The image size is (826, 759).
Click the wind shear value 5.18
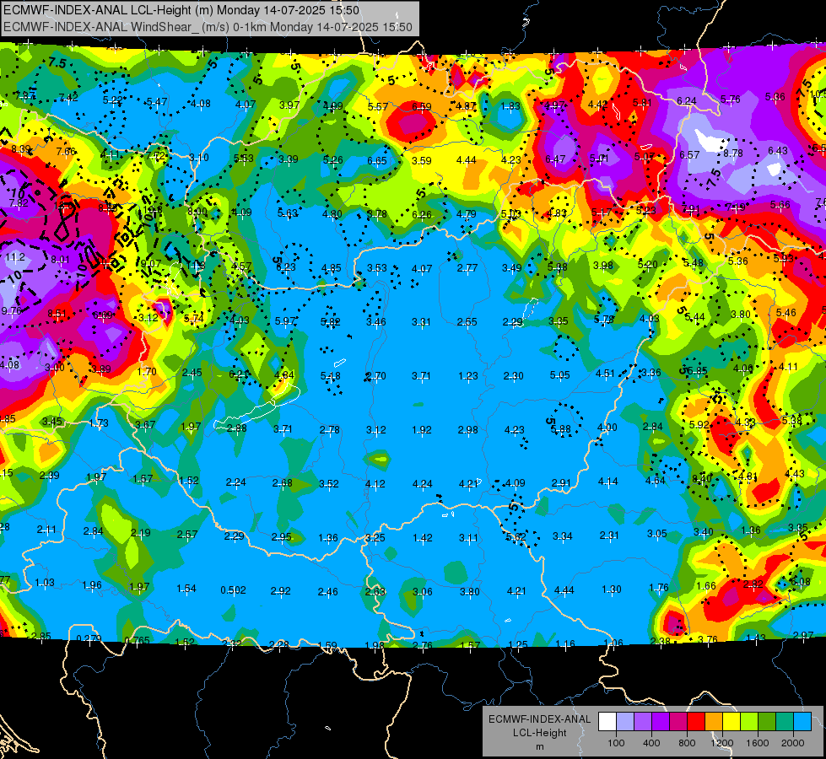point(330,375)
